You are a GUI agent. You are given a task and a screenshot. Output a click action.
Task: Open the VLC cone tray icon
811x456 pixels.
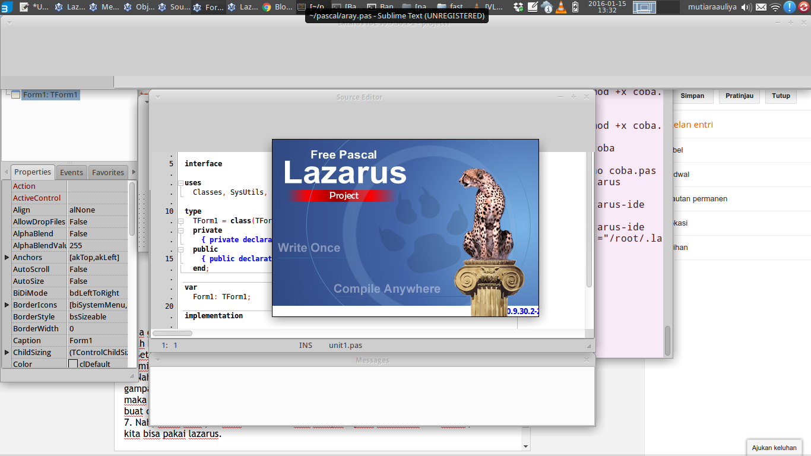561,7
